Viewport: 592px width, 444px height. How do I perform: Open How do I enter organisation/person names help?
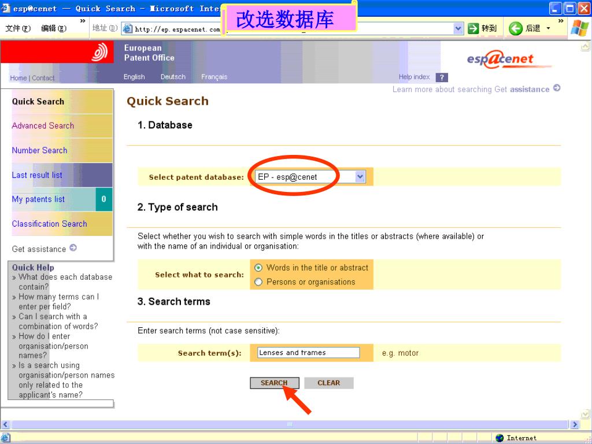53,346
